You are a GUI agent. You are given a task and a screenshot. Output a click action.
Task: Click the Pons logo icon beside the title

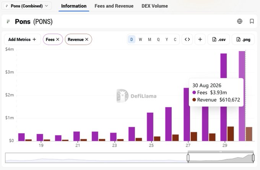pyautogui.click(x=8, y=21)
